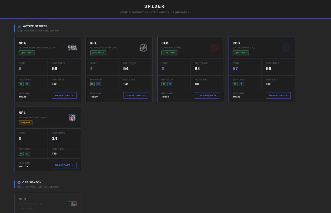Click the MLB logo in off season card
The height and width of the screenshot is (213, 331).
pos(72,204)
